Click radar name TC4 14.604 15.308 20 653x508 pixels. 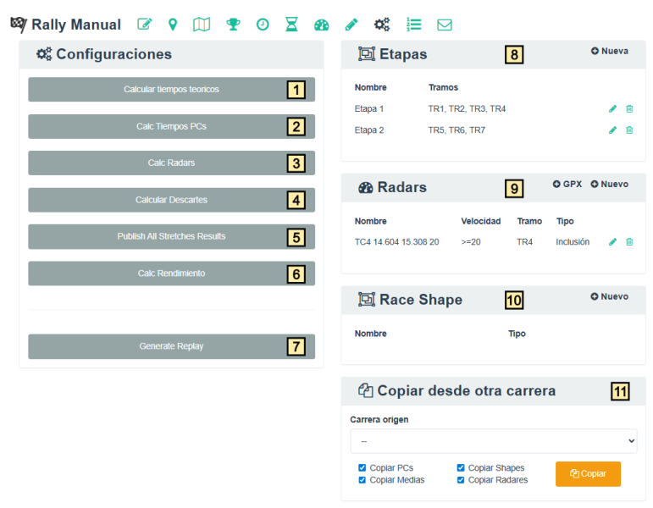396,242
